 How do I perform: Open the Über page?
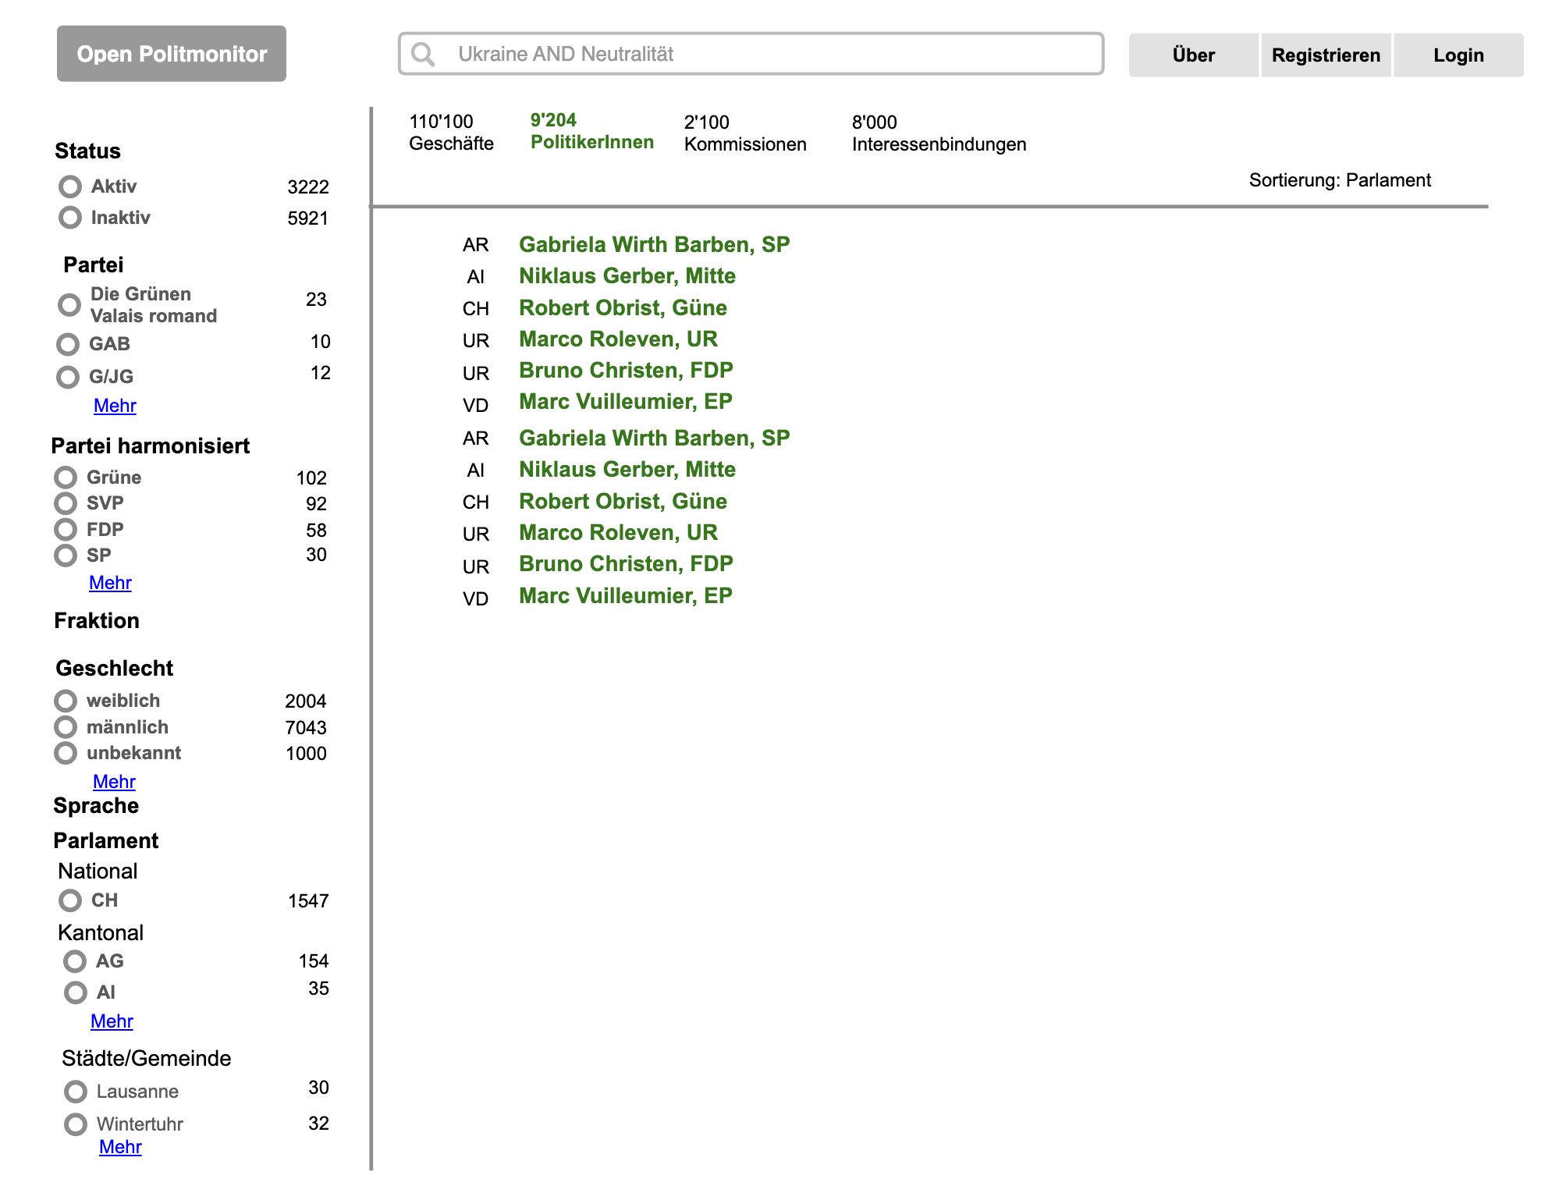[1192, 55]
